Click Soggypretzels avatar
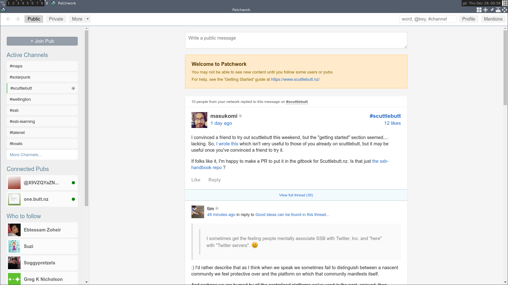The image size is (508, 285). click(14, 263)
